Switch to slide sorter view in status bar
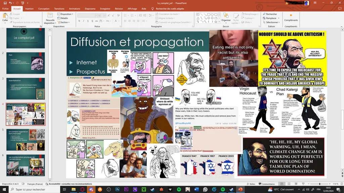 pos(289,184)
